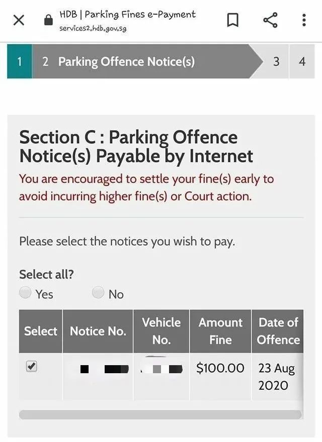Screen dimensions: 322x442
Task: Click the "23 Aug 2020" offence date
Action: (x=277, y=377)
